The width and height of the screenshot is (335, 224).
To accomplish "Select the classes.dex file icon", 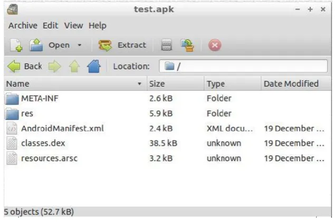I will click(x=12, y=143).
